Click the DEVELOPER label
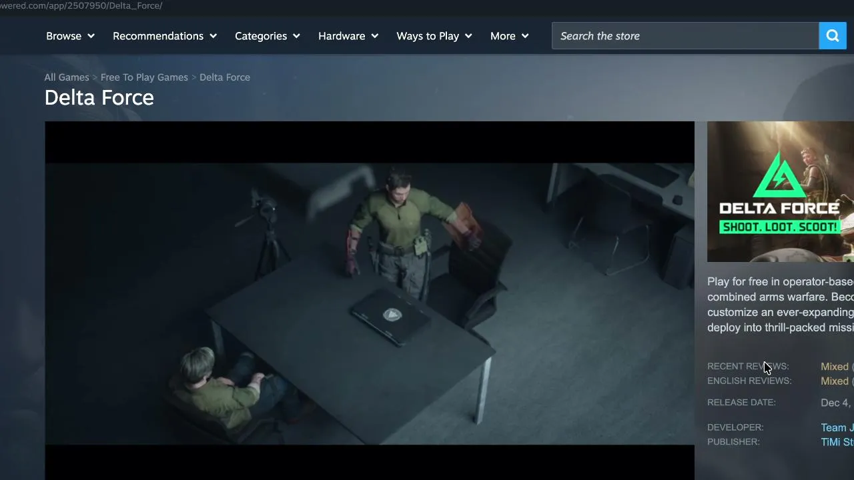Image resolution: width=854 pixels, height=480 pixels. (735, 427)
